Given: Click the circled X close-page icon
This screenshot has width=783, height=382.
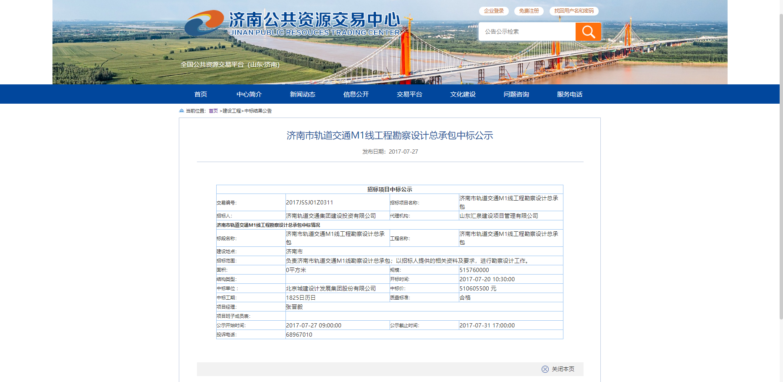Looking at the screenshot, I should (545, 369).
